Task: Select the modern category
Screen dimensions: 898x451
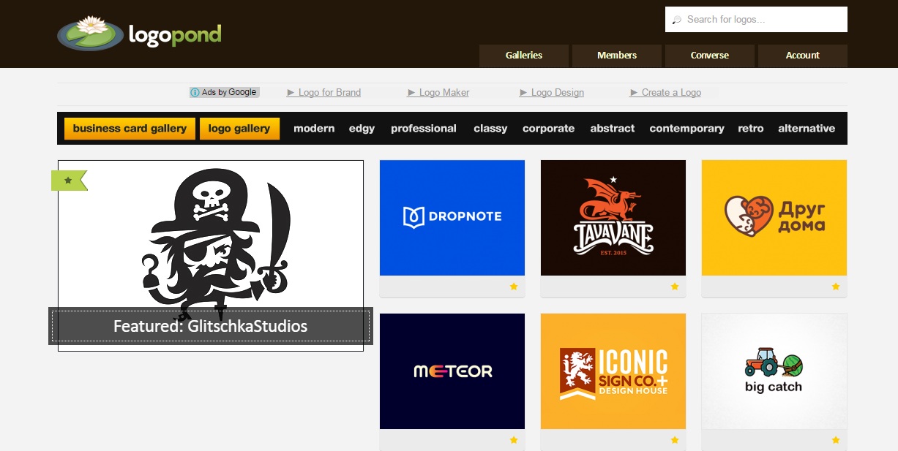Action: pyautogui.click(x=314, y=129)
